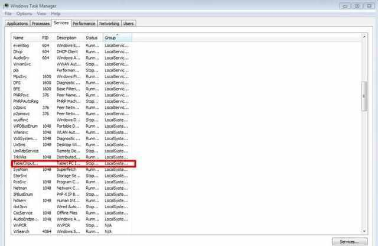Select the PNRPsvc service row
Image resolution: width=378 pixels, height=246 pixels.
click(x=71, y=95)
